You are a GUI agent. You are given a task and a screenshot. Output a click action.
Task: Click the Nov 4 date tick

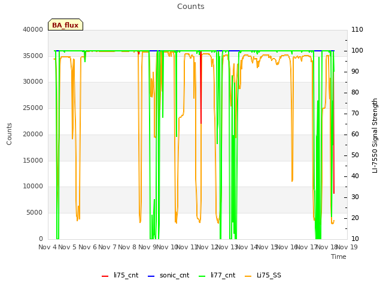click(47, 247)
